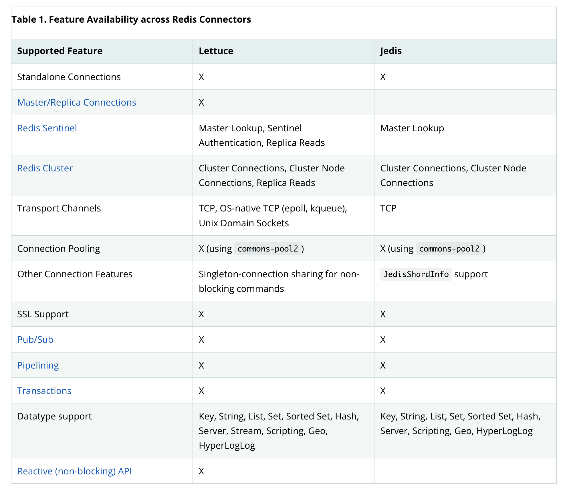Click the SSL Support row label
Screen dimensions: 571x495
pos(43,314)
